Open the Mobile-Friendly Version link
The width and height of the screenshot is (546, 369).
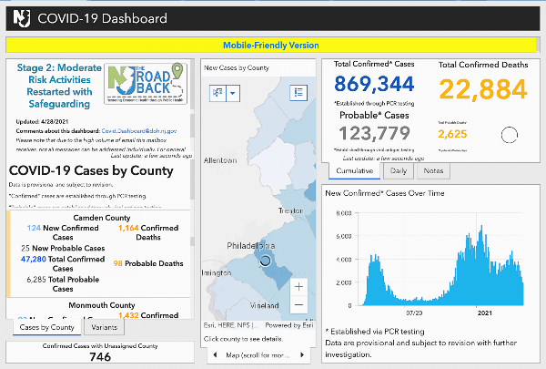[272, 45]
